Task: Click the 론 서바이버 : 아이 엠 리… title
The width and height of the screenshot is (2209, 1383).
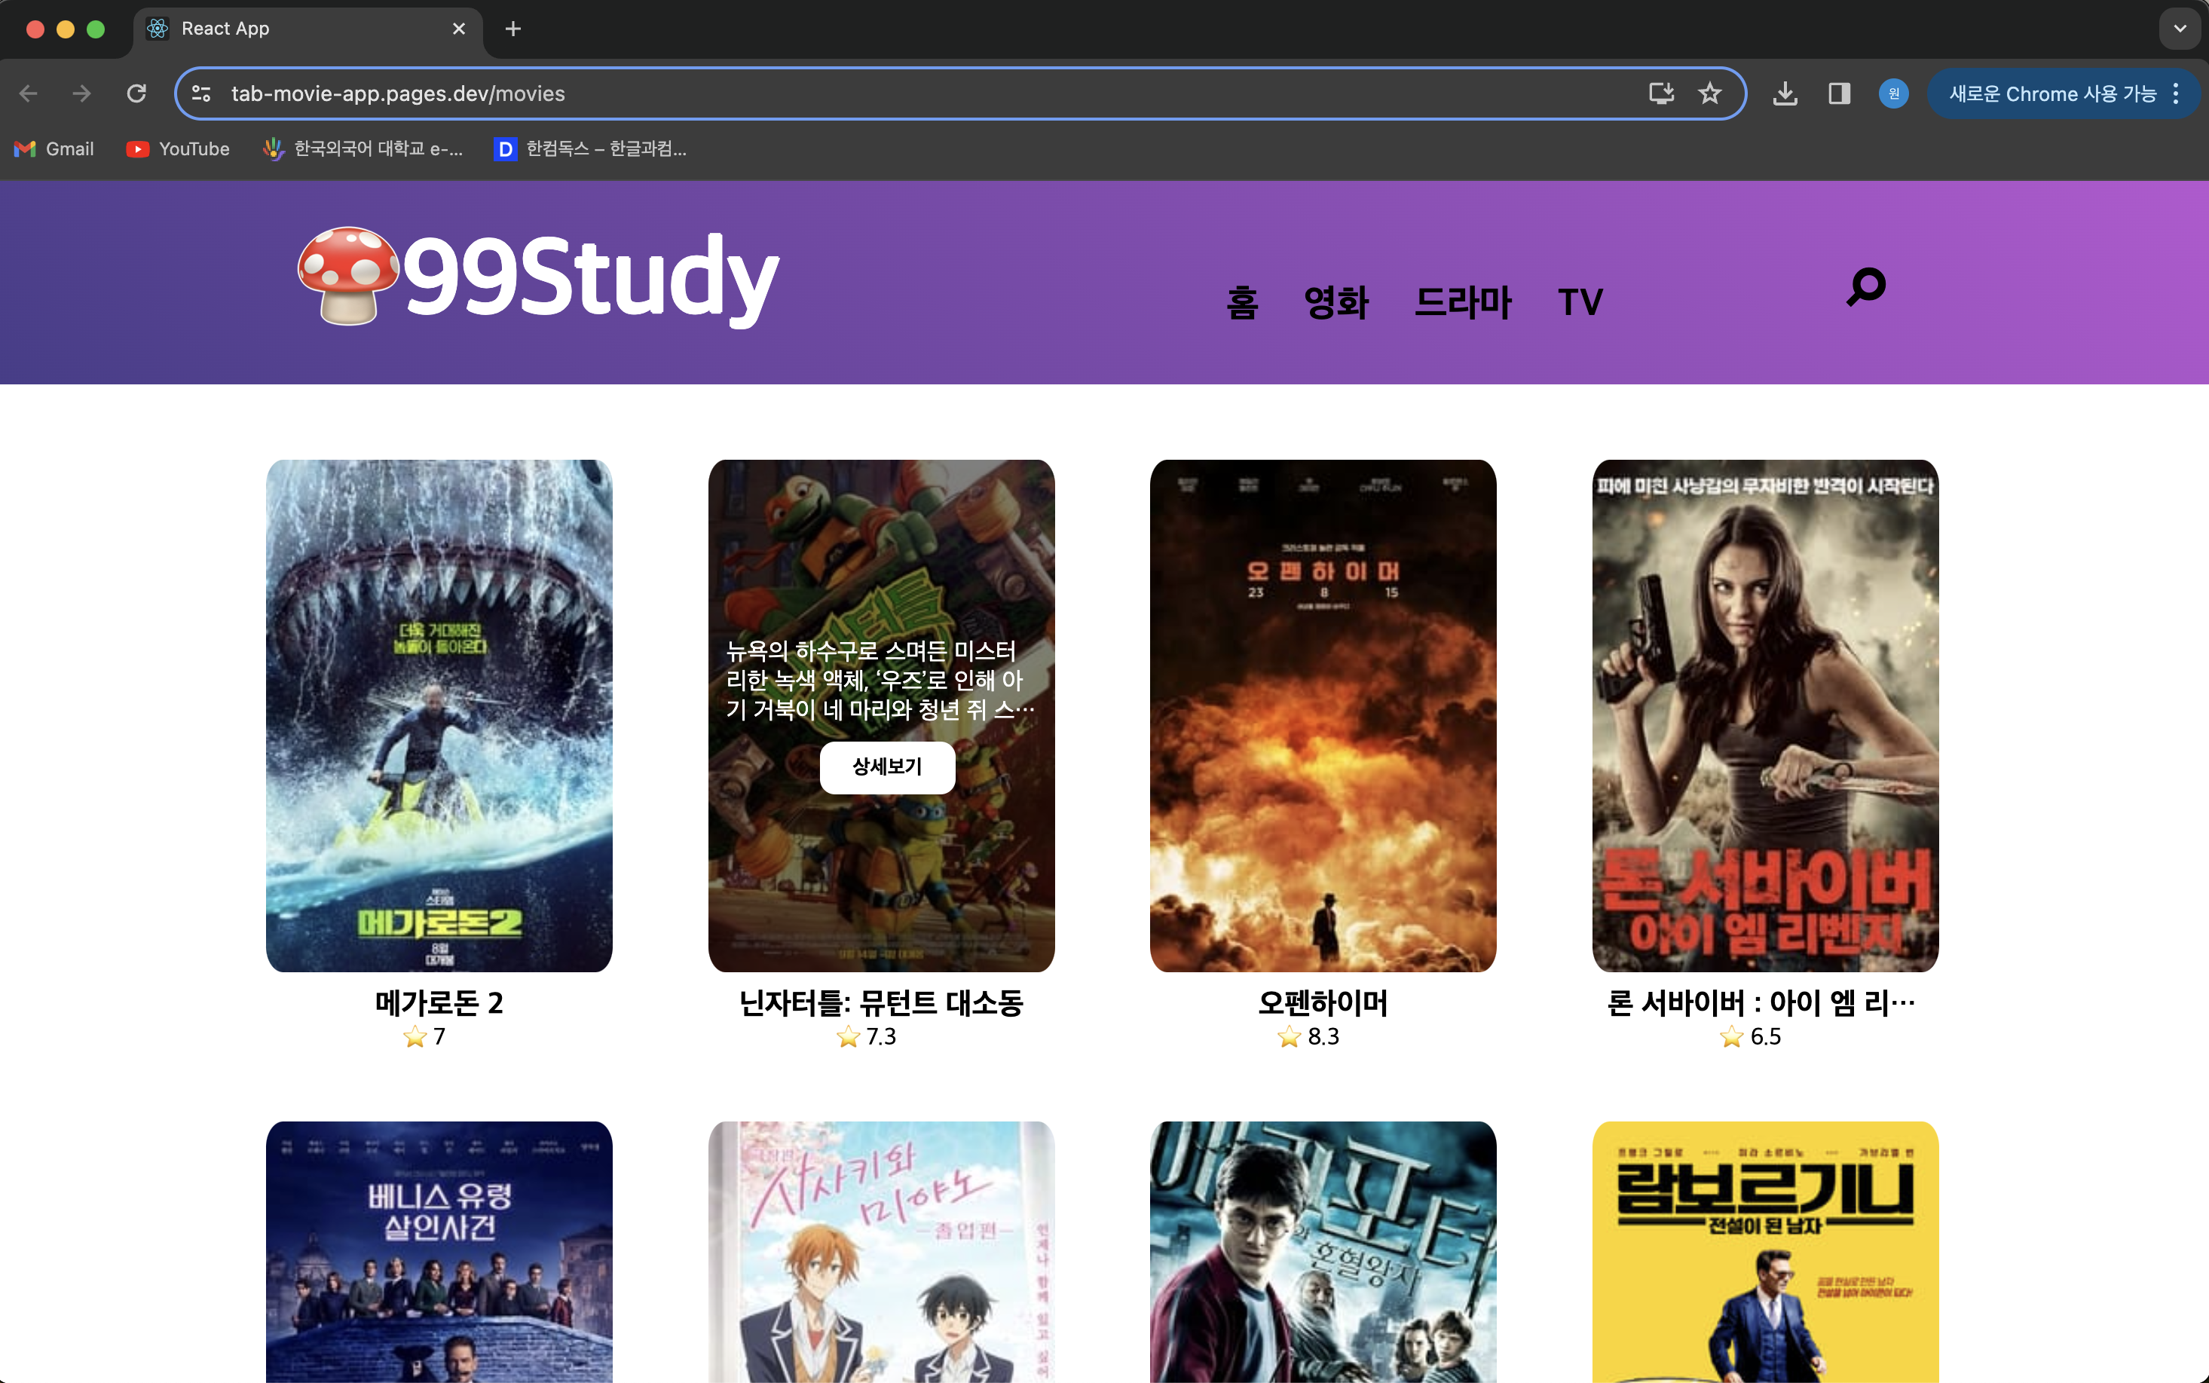Action: (x=1761, y=1002)
